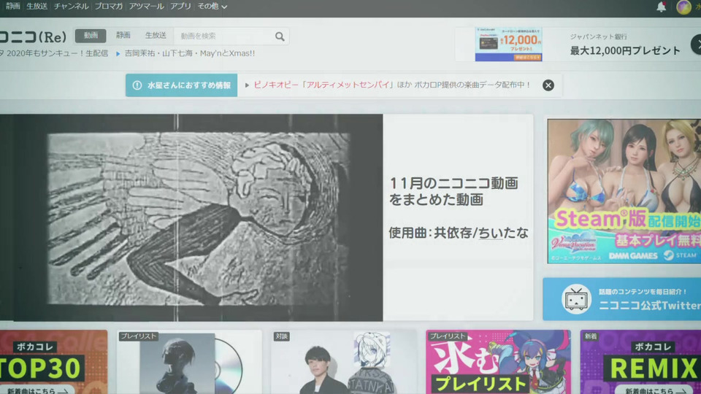Open the プレイリスト card with CD artwork
The height and width of the screenshot is (394, 701).
click(x=189, y=362)
